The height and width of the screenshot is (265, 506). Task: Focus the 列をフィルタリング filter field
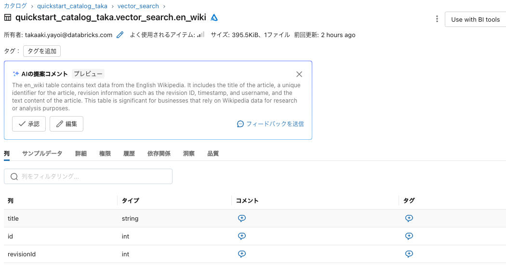pos(88,176)
